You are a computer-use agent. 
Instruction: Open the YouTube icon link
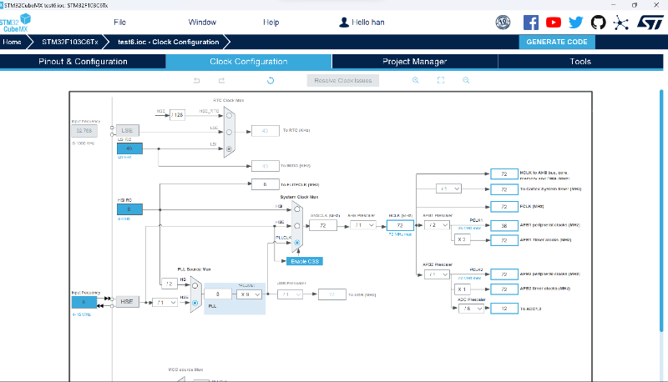point(554,23)
